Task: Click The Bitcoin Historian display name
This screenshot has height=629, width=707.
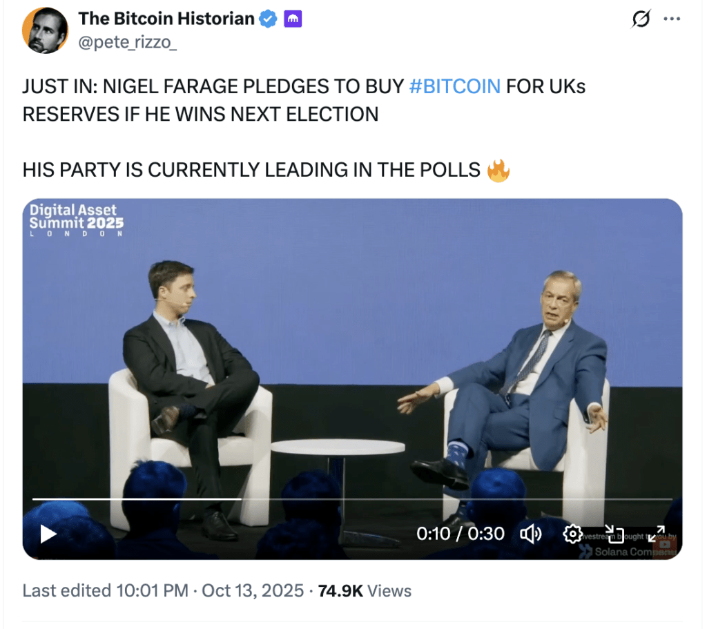Action: pyautogui.click(x=166, y=19)
